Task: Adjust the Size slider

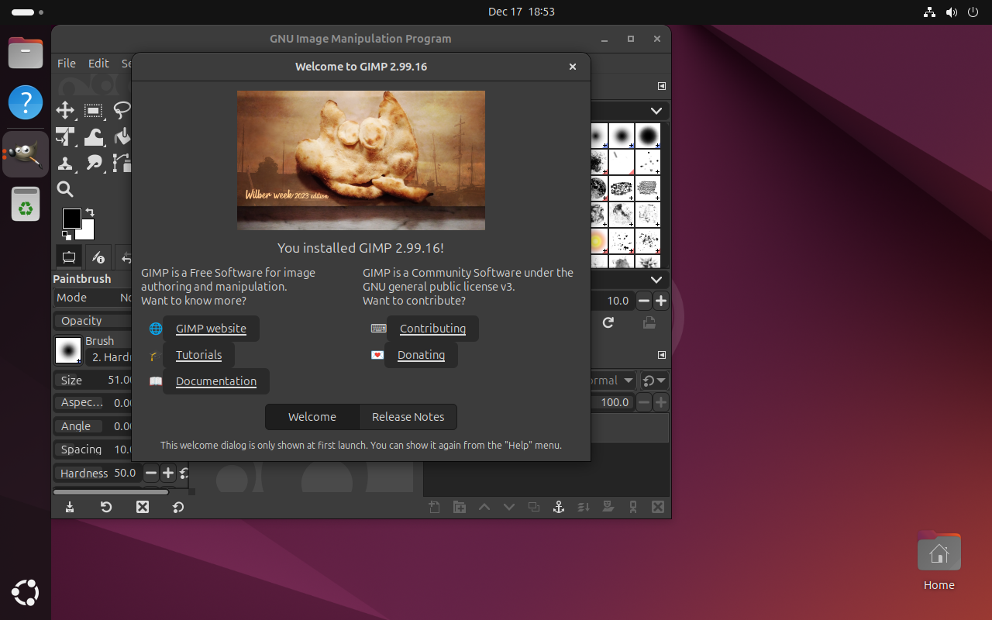Action: click(93, 381)
